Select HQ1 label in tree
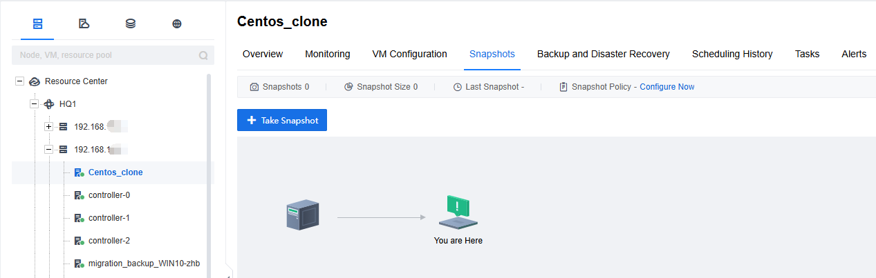 pyautogui.click(x=68, y=104)
